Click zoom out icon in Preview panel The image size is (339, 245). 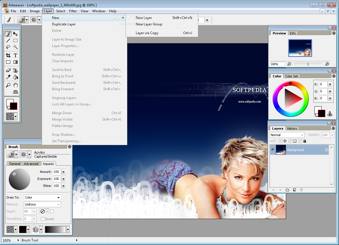tap(289, 64)
